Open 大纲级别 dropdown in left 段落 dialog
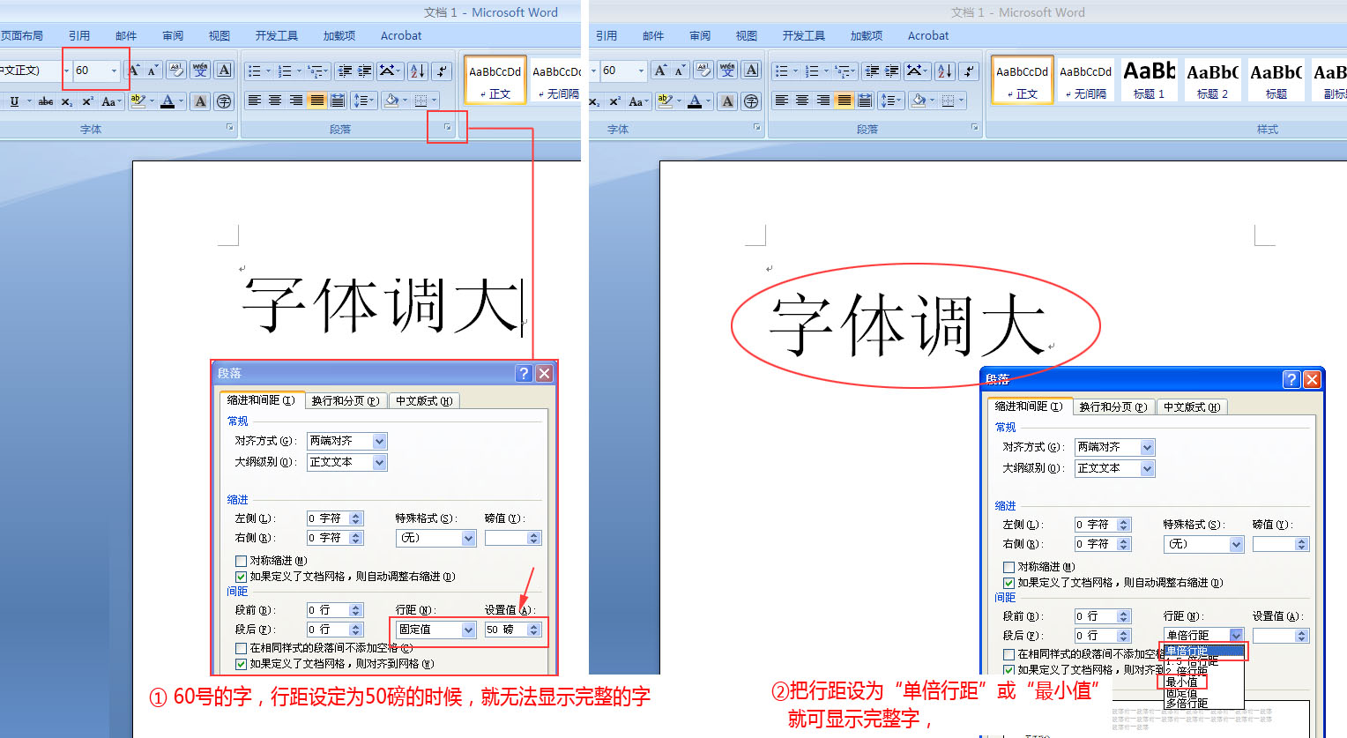 (380, 462)
